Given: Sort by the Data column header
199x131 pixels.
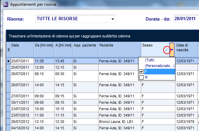Looking at the screenshot, I should pyautogui.click(x=22, y=50).
